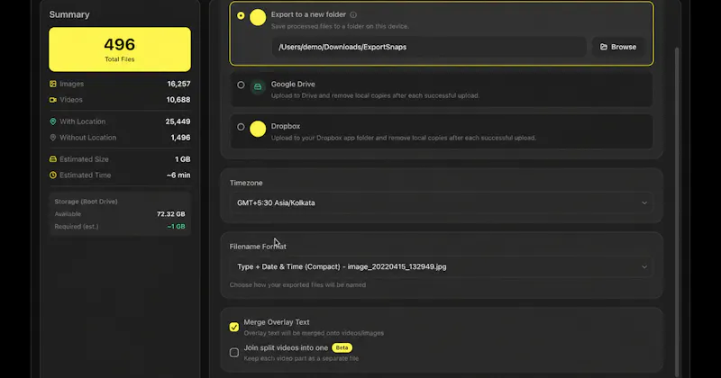Enable Join split videos into one
The height and width of the screenshot is (378, 721).
(x=234, y=352)
